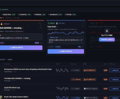Select the Hacker News LIVE source chip
Screen dimensions: 120x99
8,15
